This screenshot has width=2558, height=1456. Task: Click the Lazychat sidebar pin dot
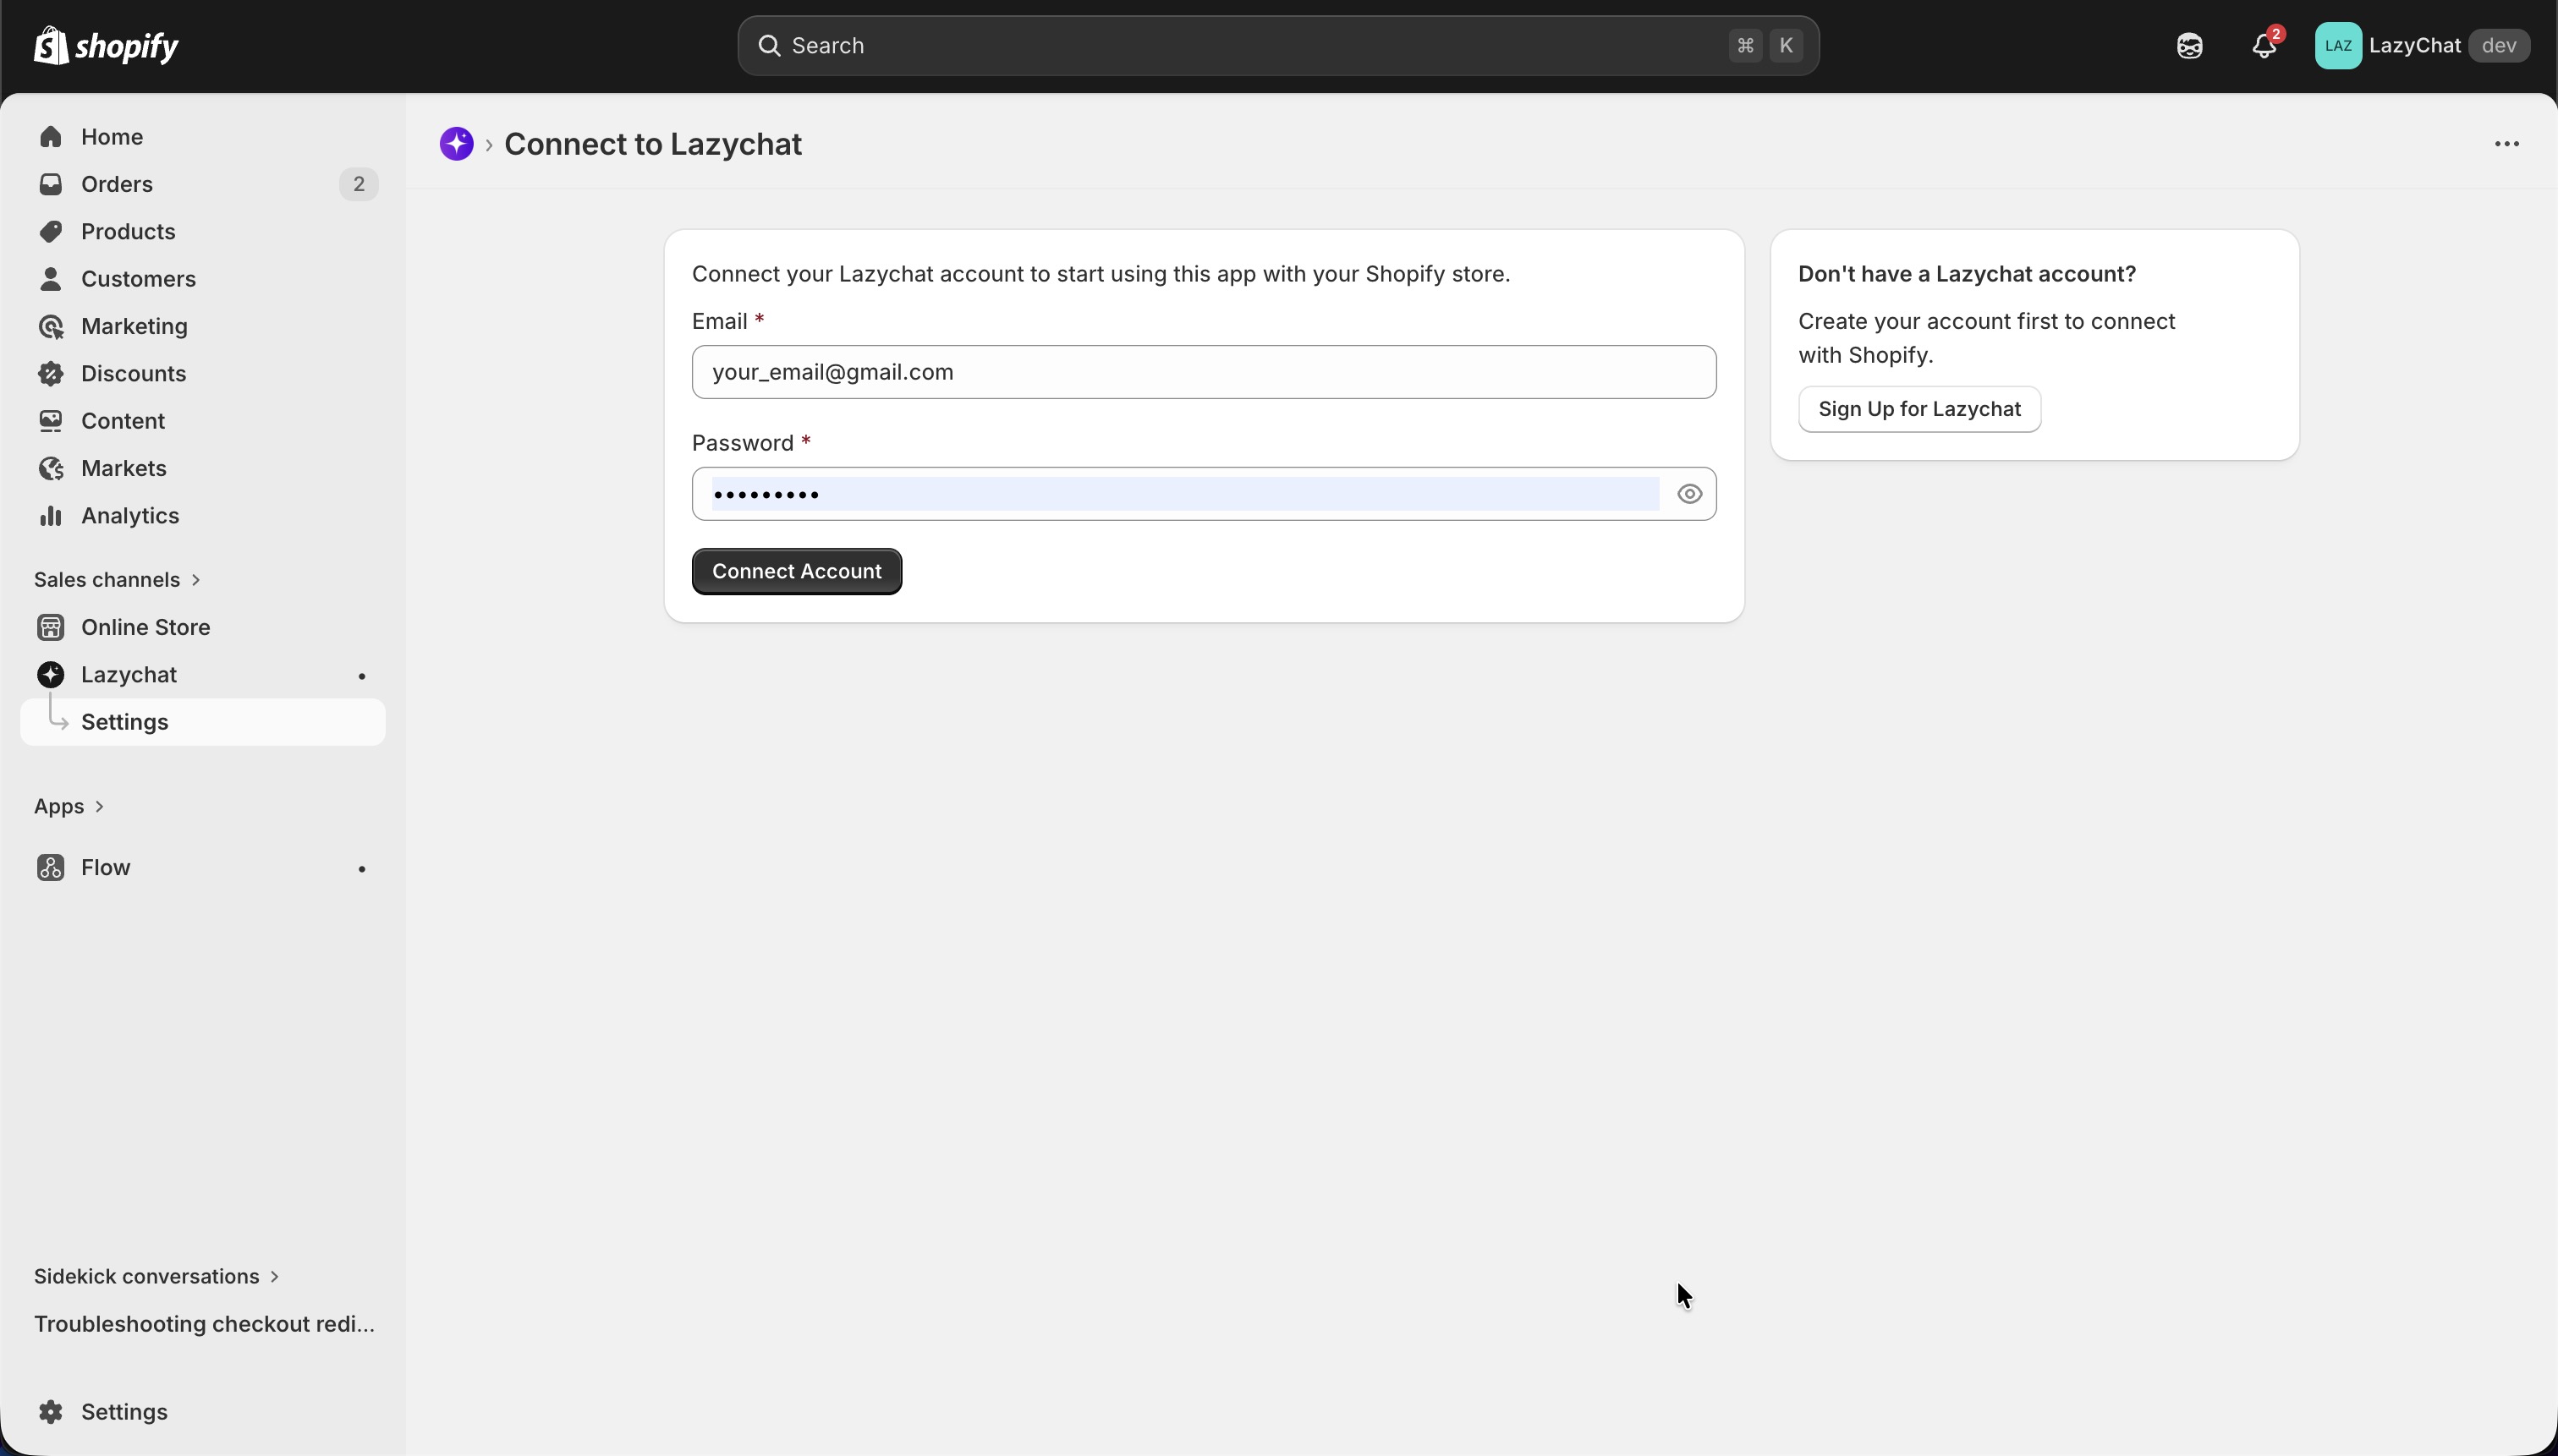click(x=362, y=676)
